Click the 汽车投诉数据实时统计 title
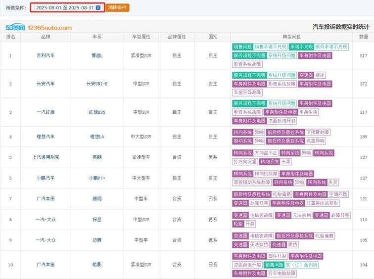374x279 pixels. point(341,27)
